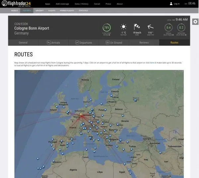Click the 'here' link for full list

tap(152, 63)
